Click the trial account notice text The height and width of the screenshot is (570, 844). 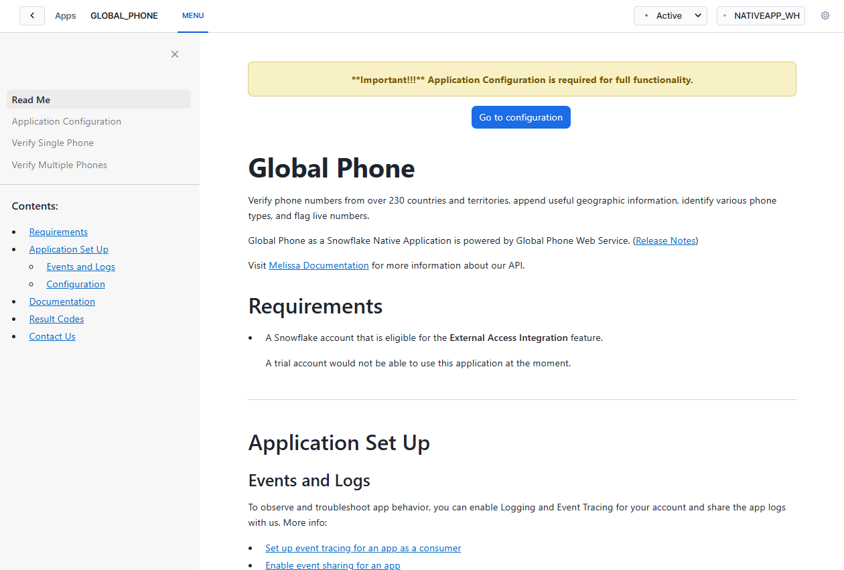click(418, 363)
